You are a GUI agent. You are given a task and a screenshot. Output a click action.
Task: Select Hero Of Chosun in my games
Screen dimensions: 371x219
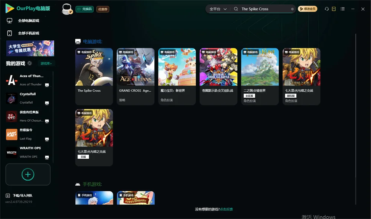click(x=27, y=116)
